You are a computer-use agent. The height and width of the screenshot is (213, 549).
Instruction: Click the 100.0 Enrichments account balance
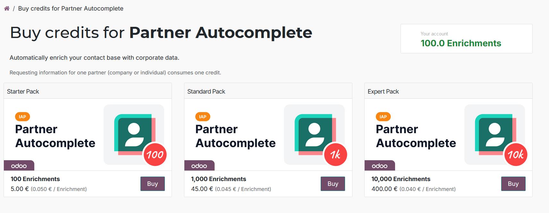(x=461, y=43)
